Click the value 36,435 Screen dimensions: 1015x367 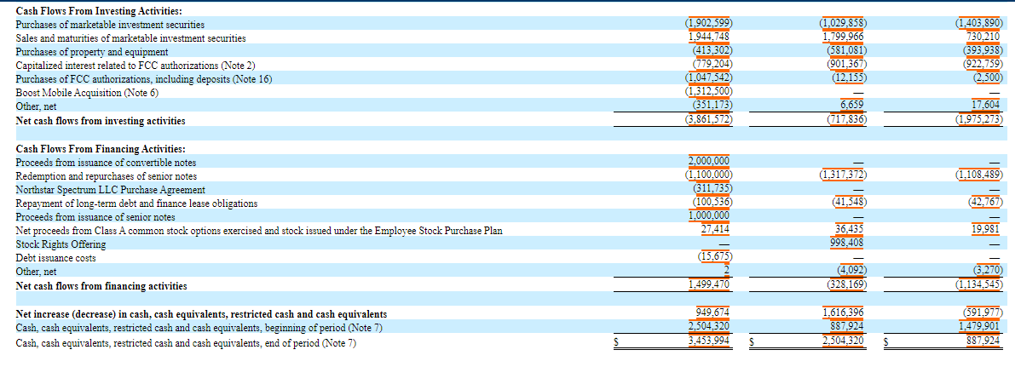pyautogui.click(x=850, y=231)
